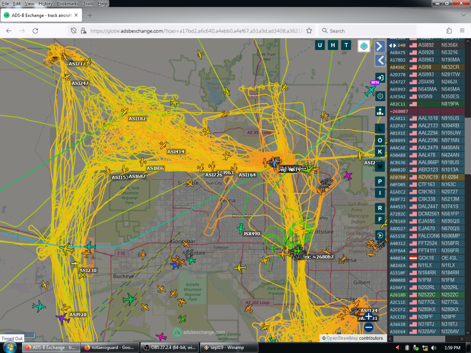The height and width of the screenshot is (353, 471).
Task: Select the magenta aircraft near the McDowell preserve
Action: [348, 175]
